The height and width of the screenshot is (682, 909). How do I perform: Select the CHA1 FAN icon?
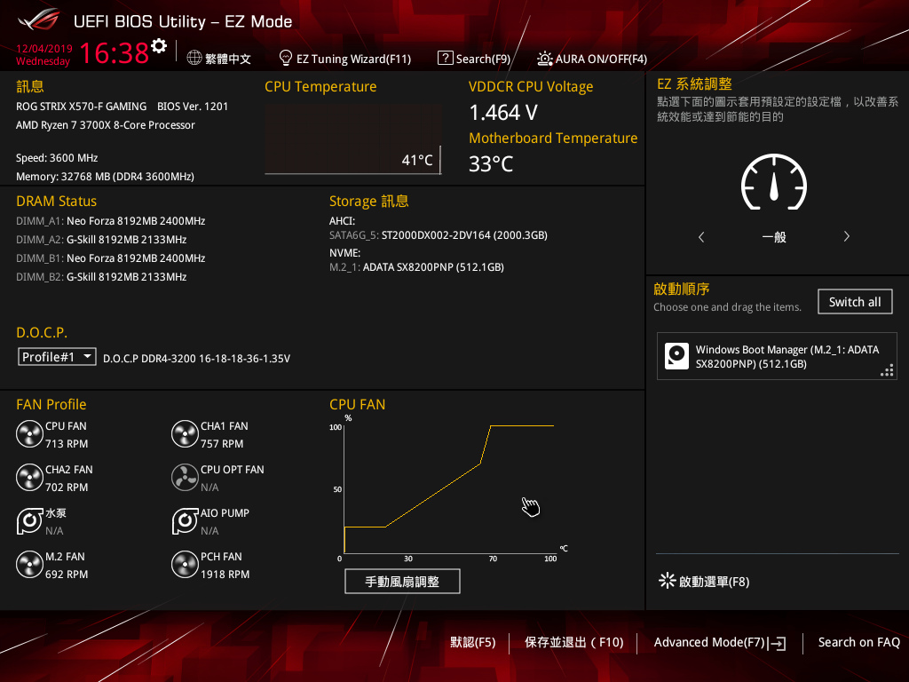click(x=185, y=434)
